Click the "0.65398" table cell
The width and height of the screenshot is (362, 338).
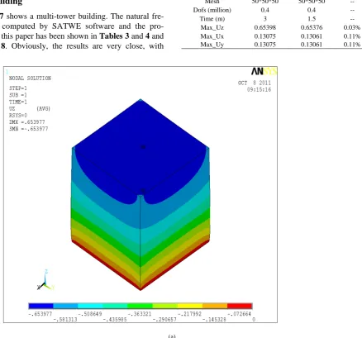tap(264, 27)
